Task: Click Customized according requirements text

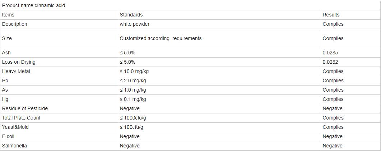Action: tap(161, 38)
